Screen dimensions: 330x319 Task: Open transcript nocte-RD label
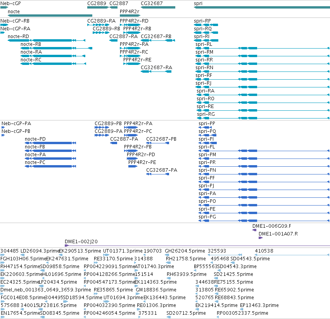[x=18, y=37]
